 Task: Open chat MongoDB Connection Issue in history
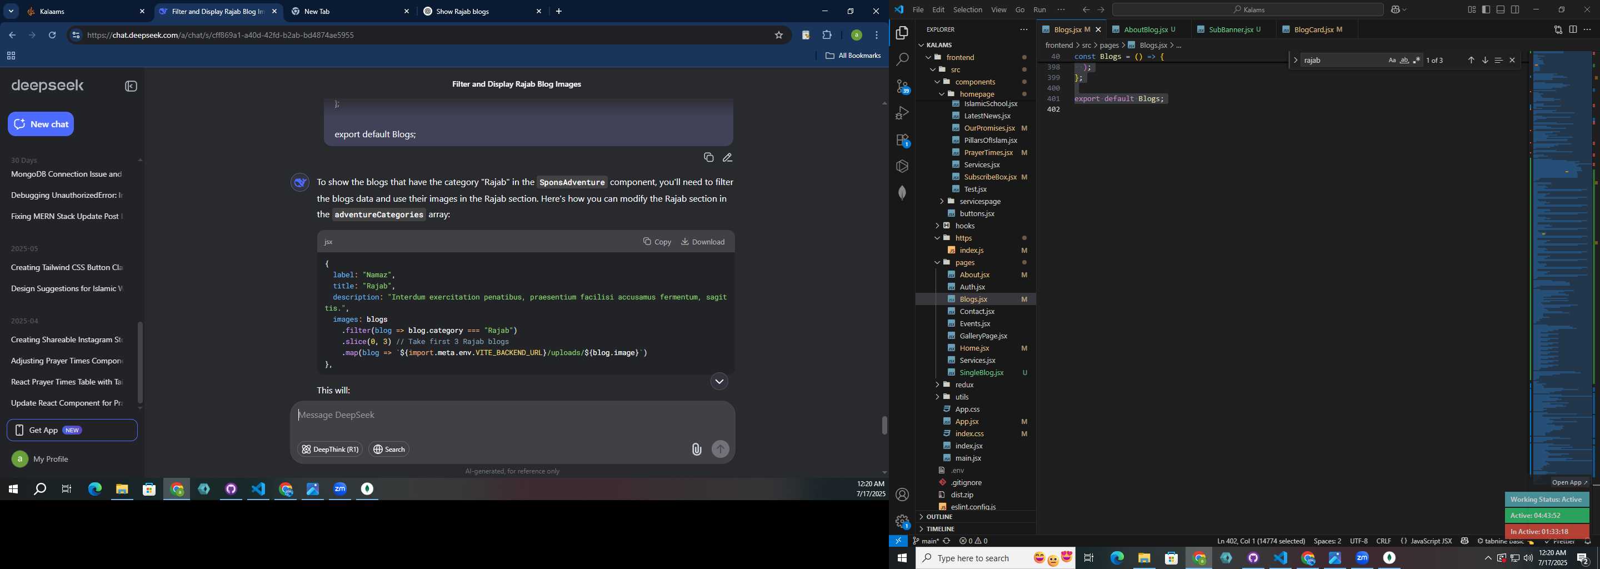pos(67,174)
